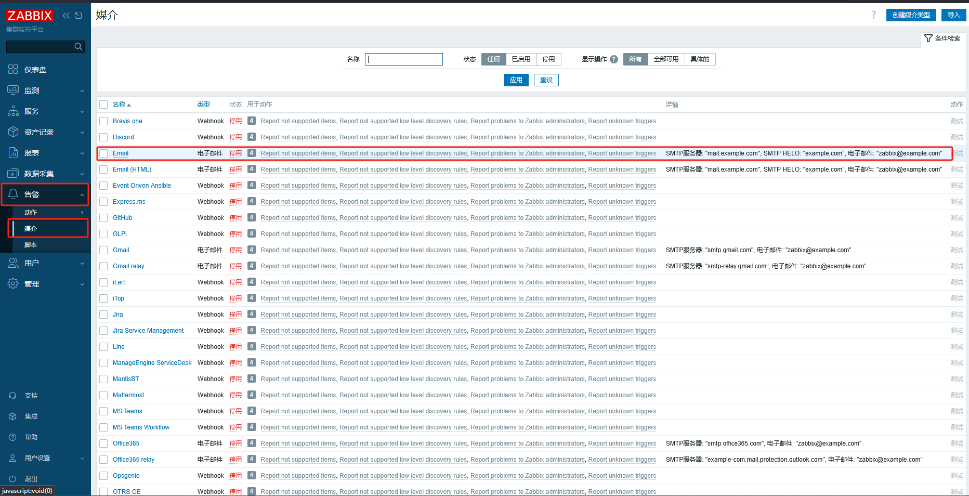Click the 服务 services icon
The width and height of the screenshot is (969, 496).
[13, 111]
